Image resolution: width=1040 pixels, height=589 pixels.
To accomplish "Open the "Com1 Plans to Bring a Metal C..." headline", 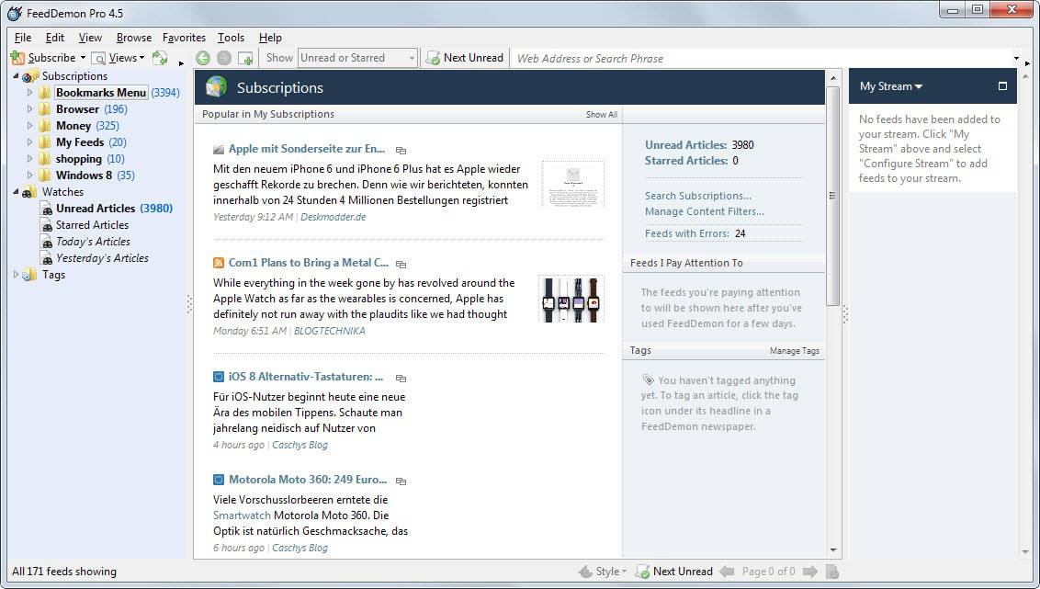I will click(x=309, y=263).
